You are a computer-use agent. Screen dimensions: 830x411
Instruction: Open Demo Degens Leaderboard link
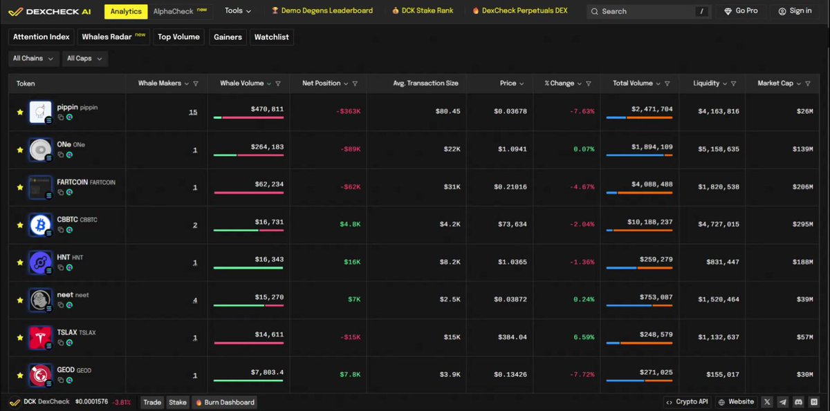pyautogui.click(x=322, y=11)
